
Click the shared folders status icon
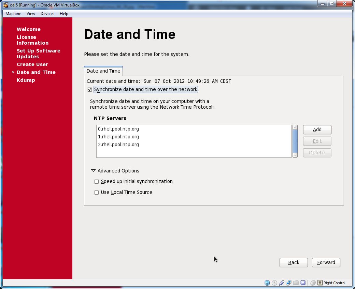click(x=296, y=283)
